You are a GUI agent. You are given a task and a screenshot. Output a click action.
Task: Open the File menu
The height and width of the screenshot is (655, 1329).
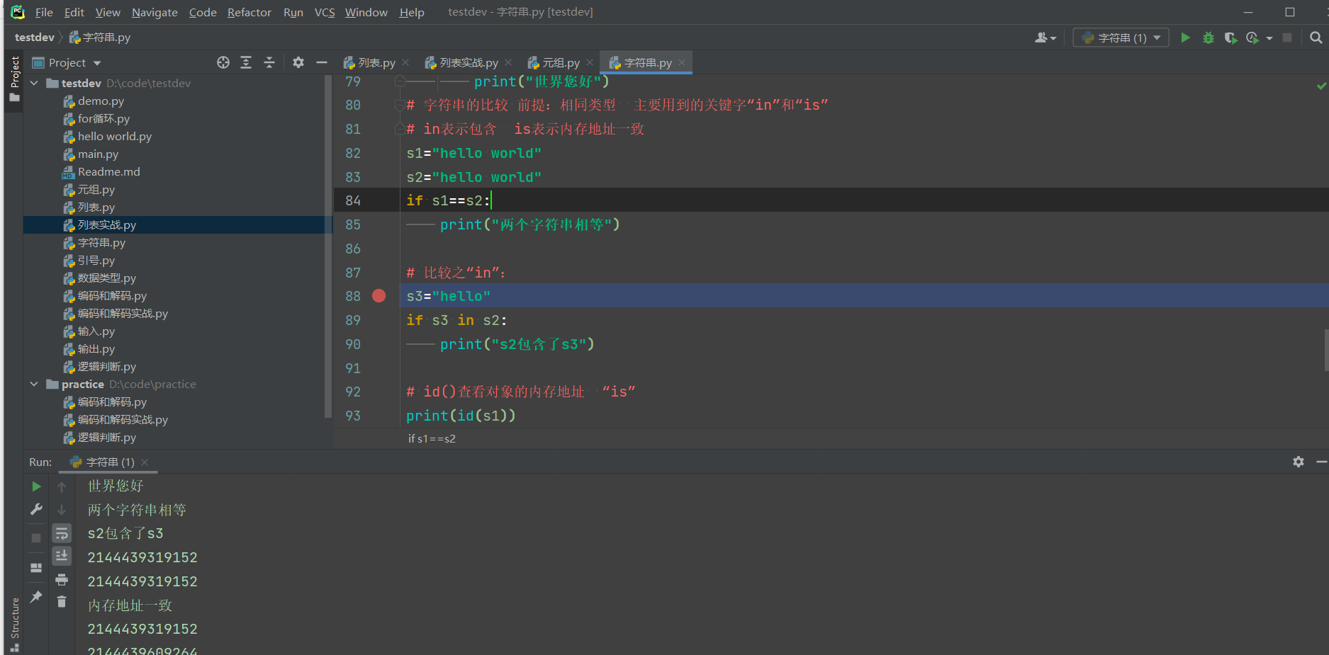44,12
